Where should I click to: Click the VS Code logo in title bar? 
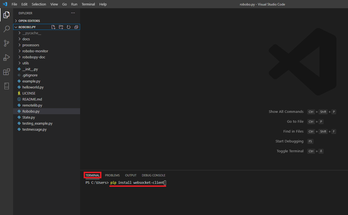5,4
